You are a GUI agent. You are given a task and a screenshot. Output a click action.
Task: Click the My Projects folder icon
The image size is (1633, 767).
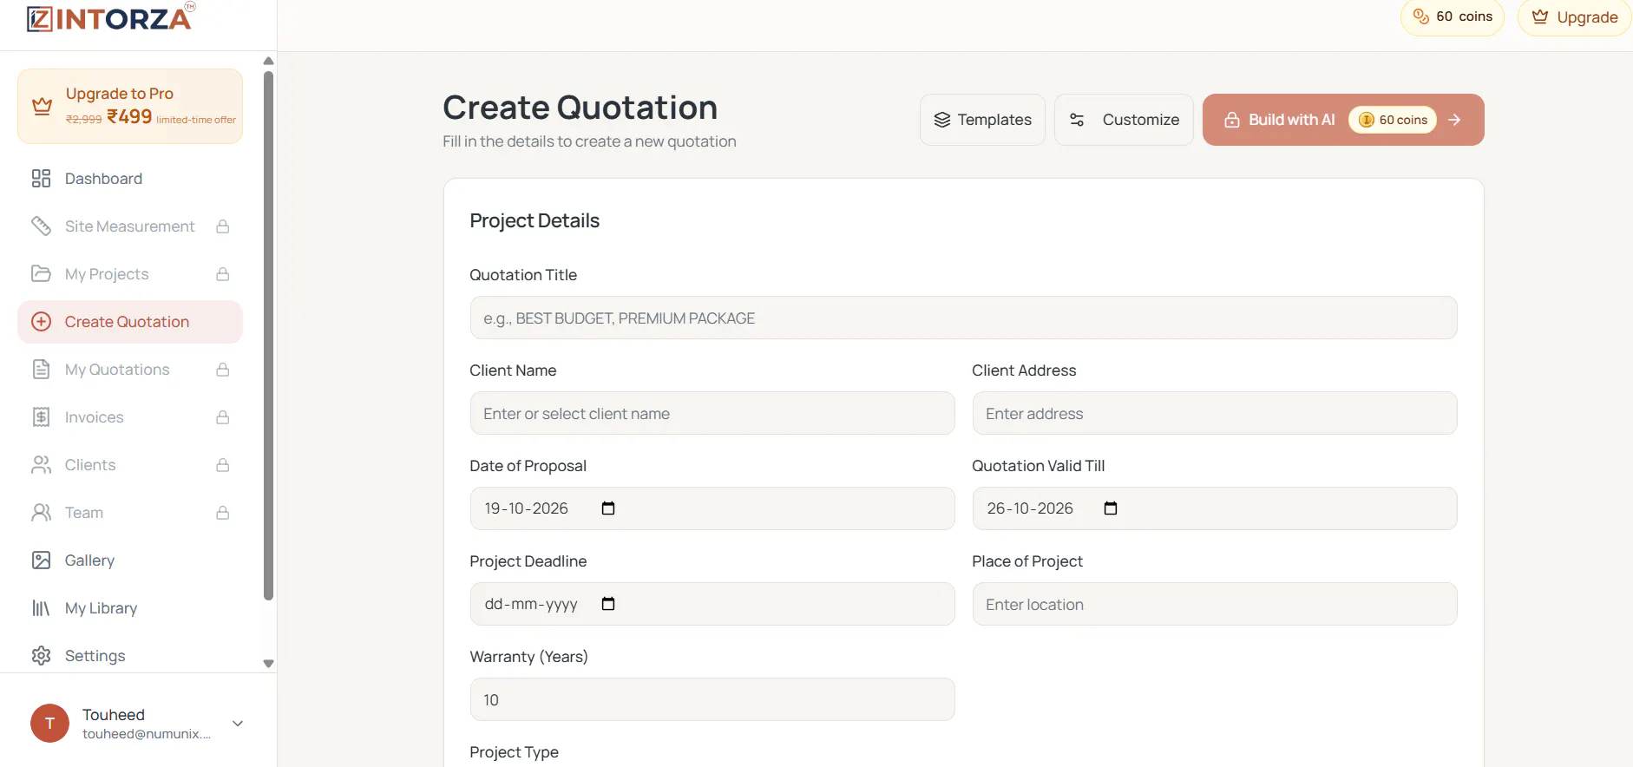click(41, 274)
